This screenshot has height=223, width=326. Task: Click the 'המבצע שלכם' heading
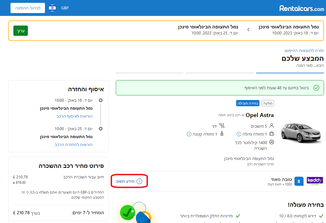pos(303,59)
